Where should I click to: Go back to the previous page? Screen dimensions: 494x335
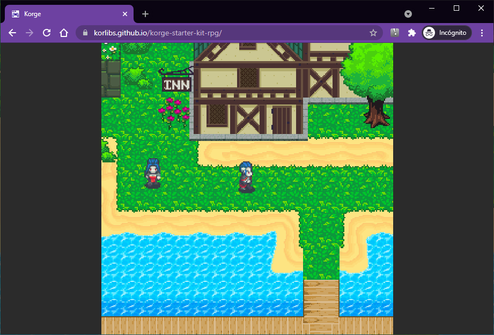[x=12, y=33]
